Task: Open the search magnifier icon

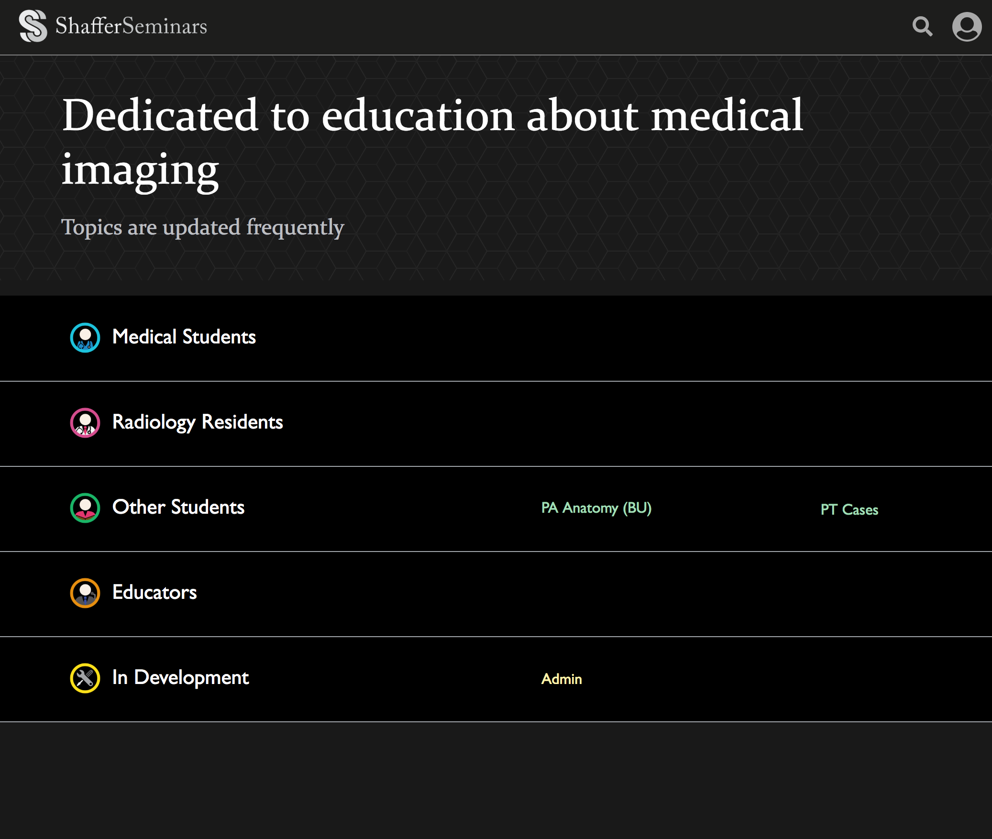Action: [922, 27]
